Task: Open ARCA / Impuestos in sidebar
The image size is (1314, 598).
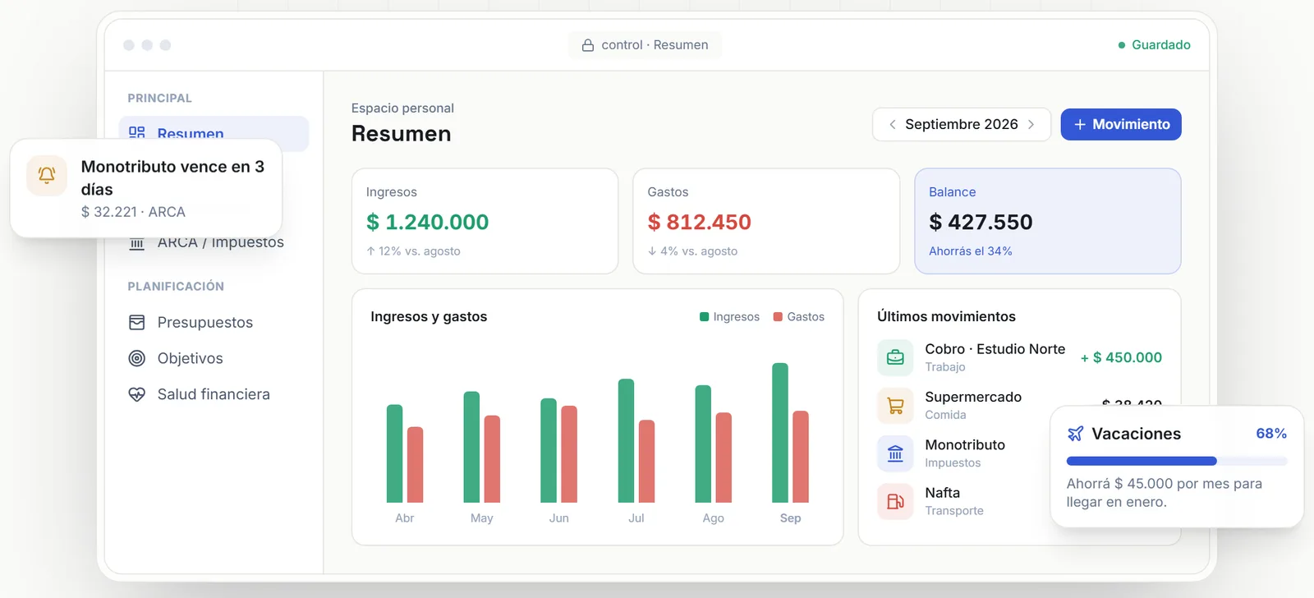Action: pyautogui.click(x=220, y=243)
